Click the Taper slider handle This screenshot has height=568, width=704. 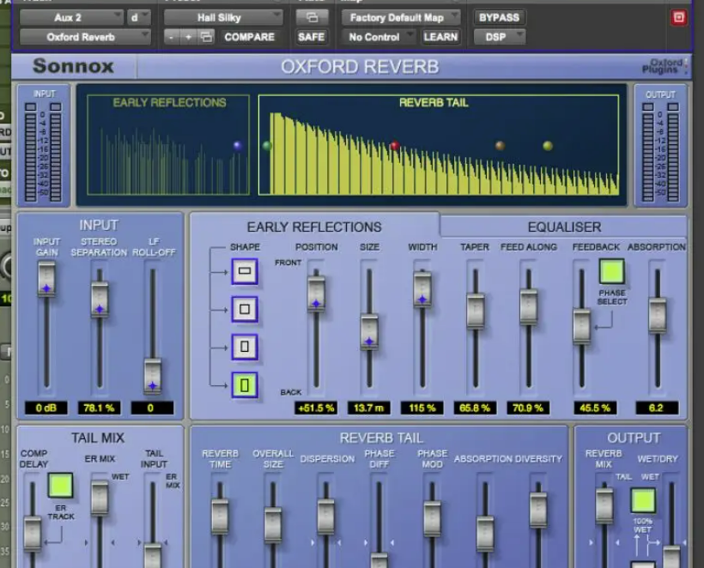(476, 311)
